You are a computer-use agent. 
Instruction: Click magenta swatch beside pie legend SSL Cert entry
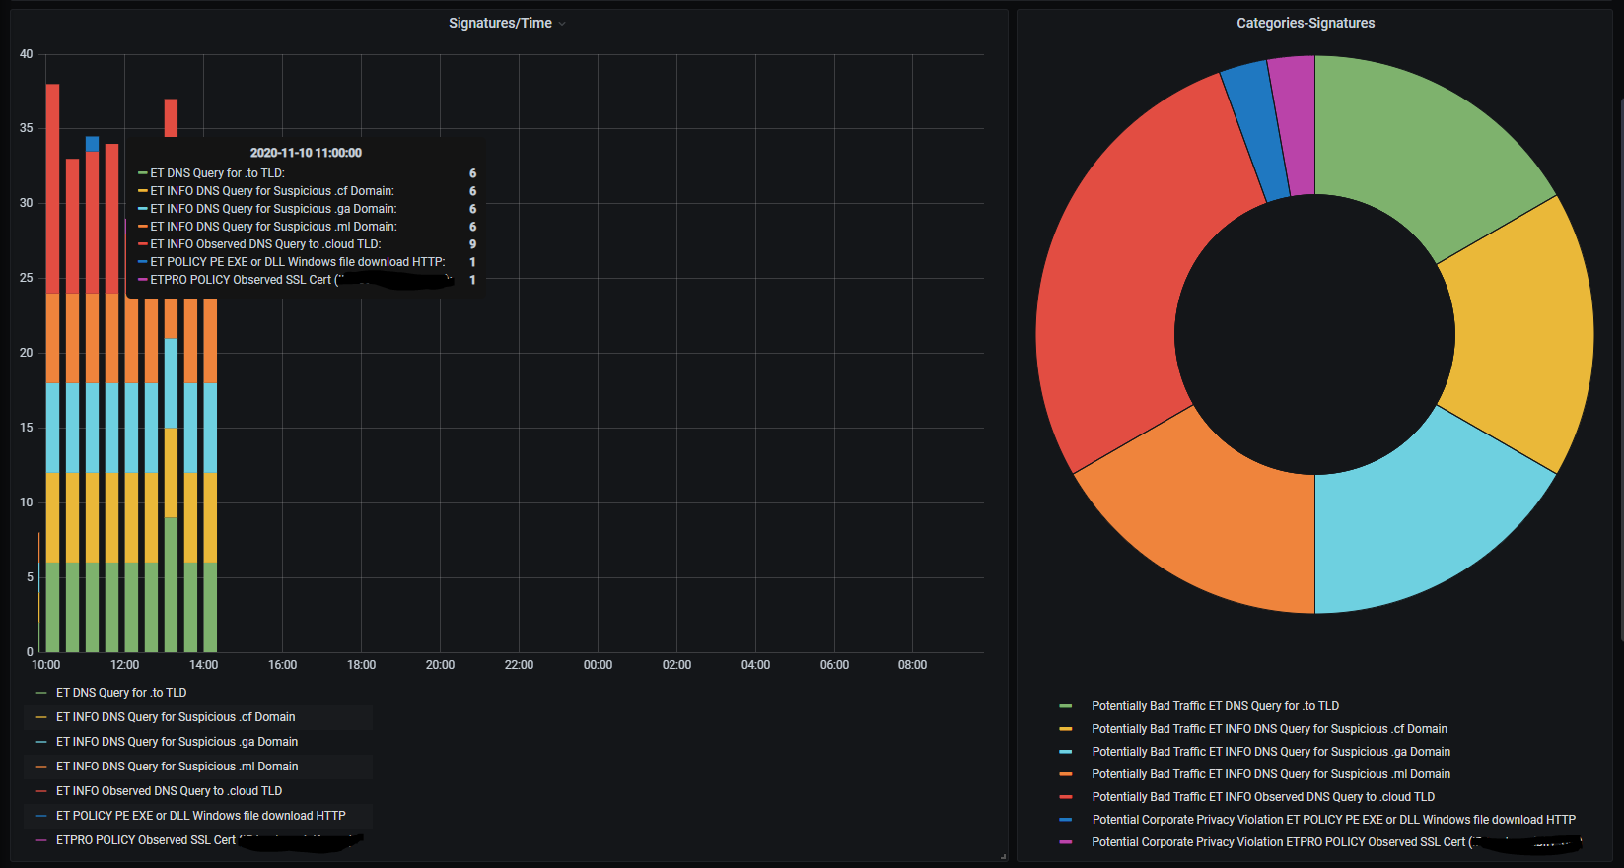[x=1065, y=842]
